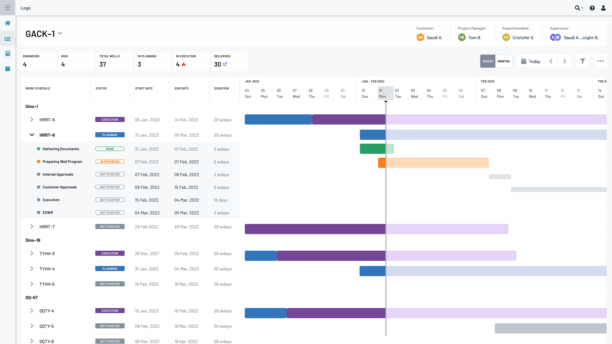Expand HRRT-5 row
The width and height of the screenshot is (612, 344).
pyautogui.click(x=32, y=119)
